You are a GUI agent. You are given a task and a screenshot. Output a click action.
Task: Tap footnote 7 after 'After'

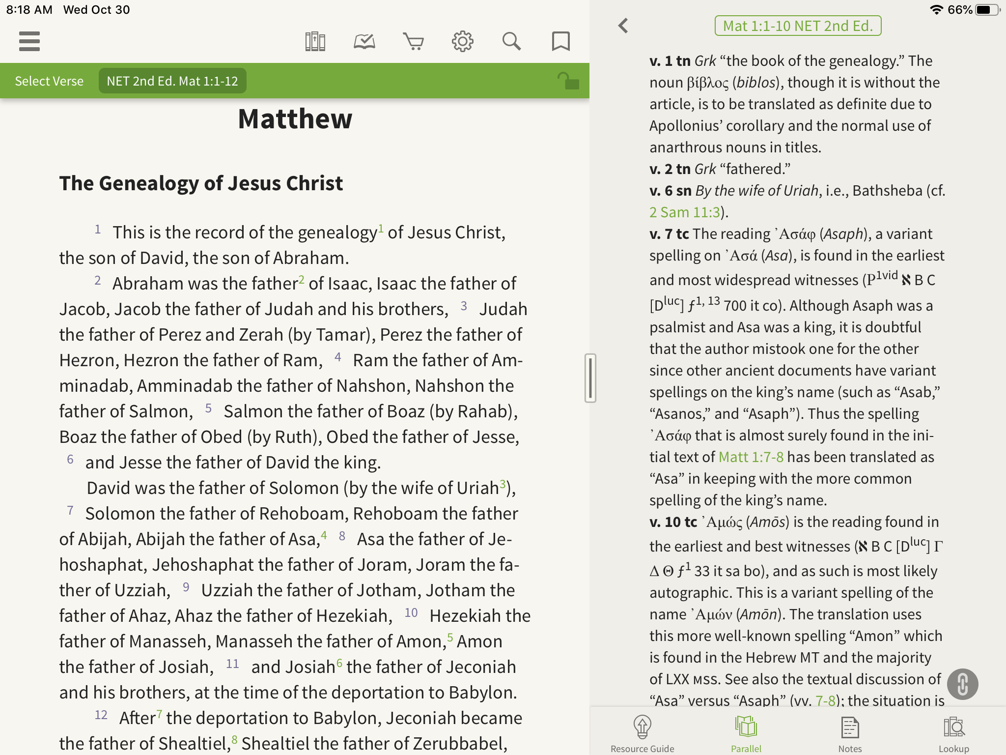(x=159, y=714)
